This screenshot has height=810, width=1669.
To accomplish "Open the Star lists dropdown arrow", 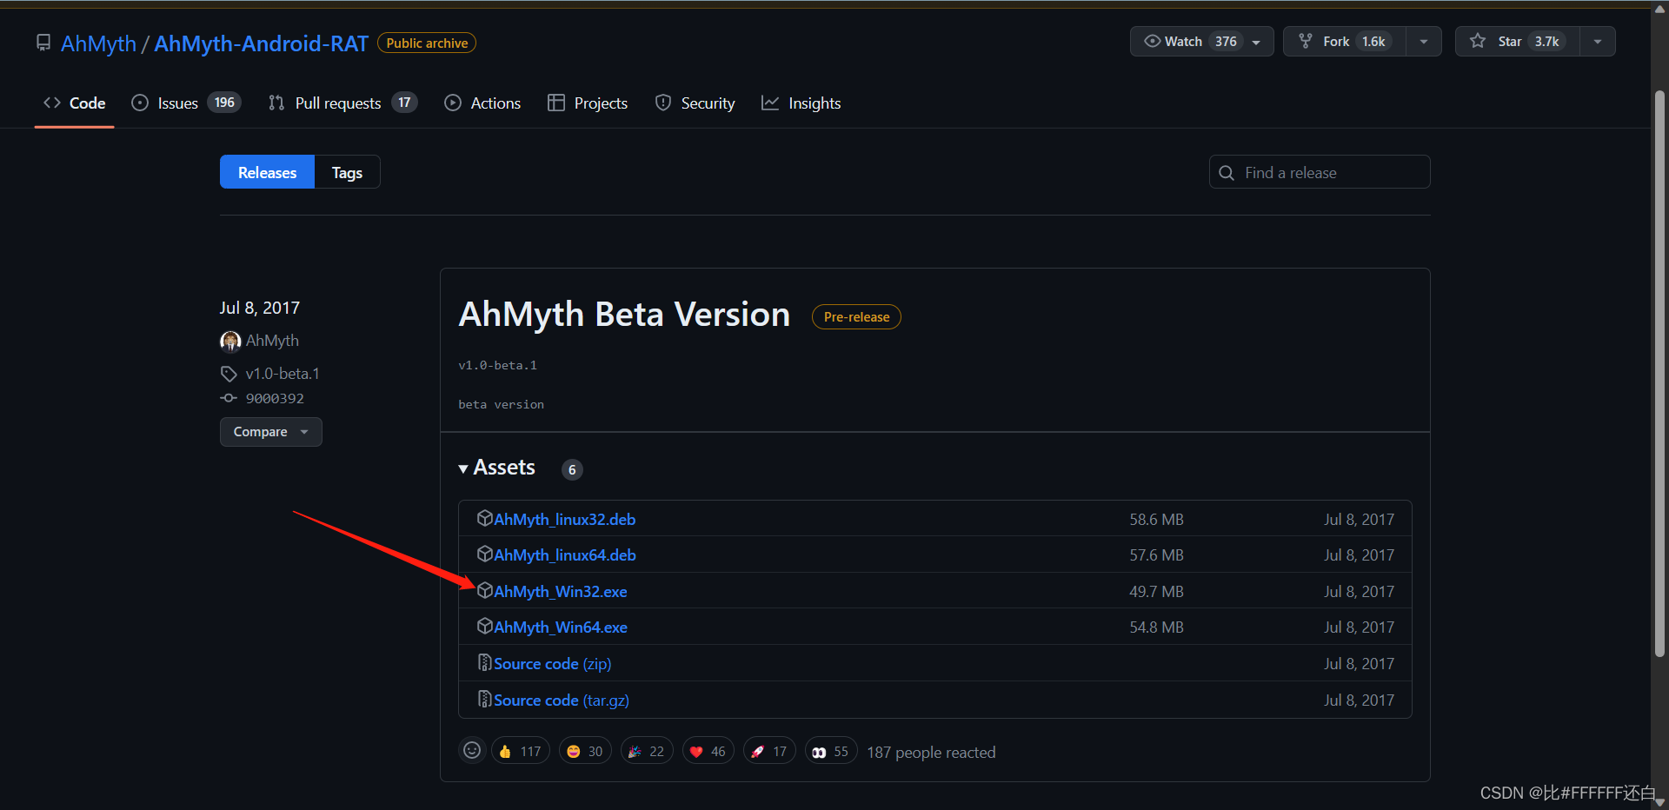I will 1598,42.
